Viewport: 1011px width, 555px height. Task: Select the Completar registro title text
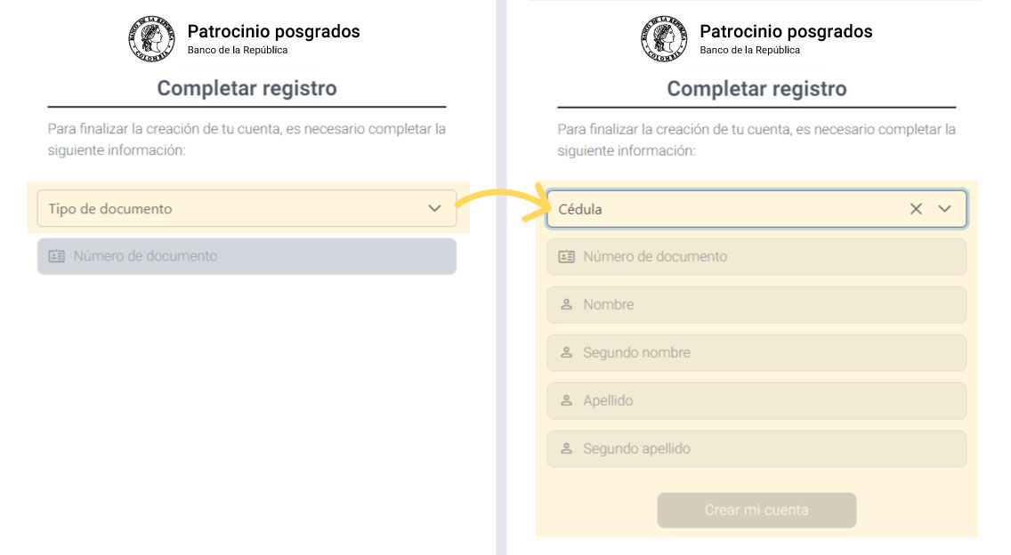click(245, 88)
